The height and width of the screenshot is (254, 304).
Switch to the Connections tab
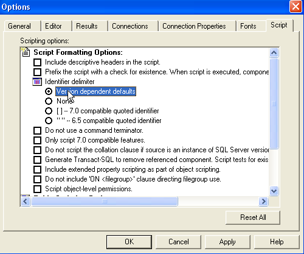coord(133,26)
